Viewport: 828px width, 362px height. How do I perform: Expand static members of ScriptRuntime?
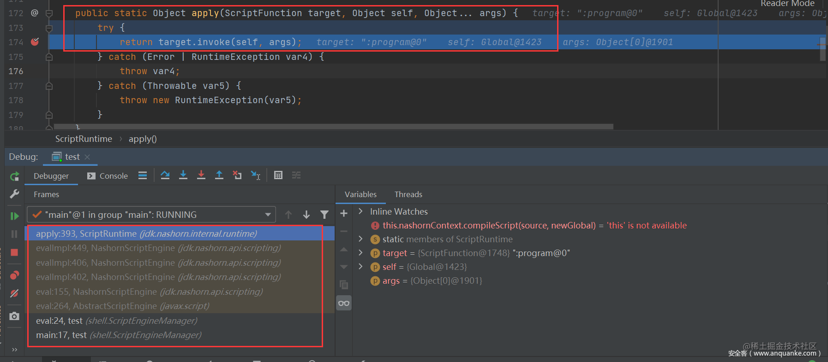pyautogui.click(x=361, y=239)
